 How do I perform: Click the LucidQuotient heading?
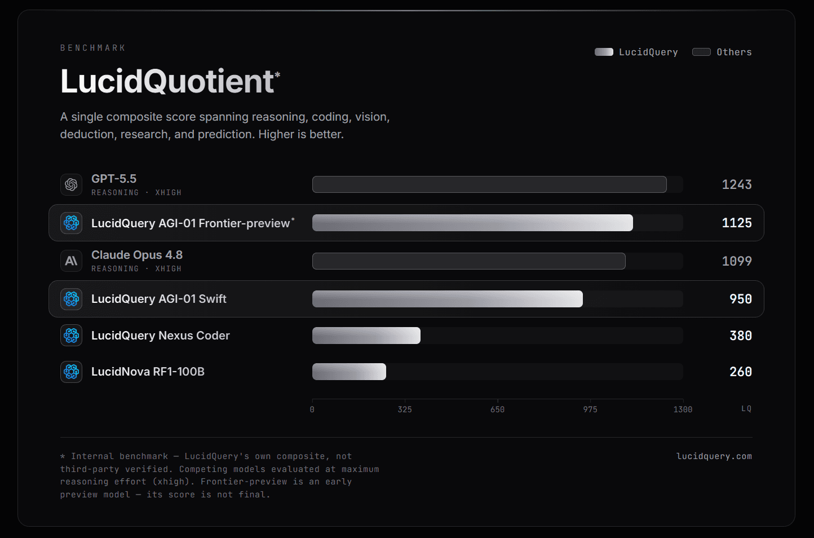[x=167, y=81]
